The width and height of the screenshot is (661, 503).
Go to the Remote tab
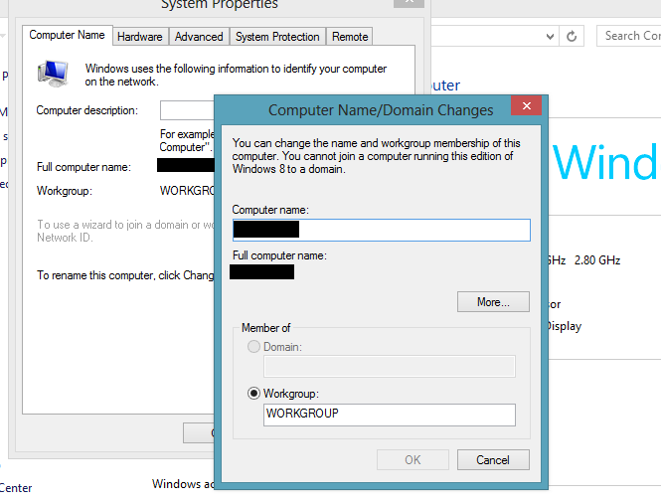pos(350,37)
